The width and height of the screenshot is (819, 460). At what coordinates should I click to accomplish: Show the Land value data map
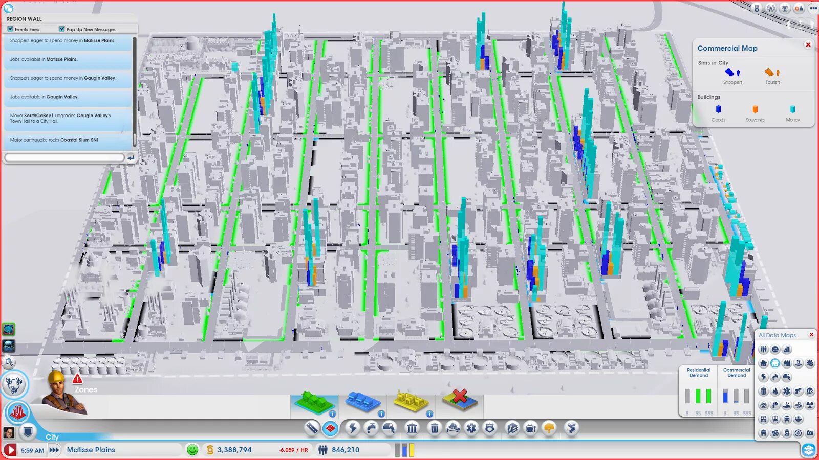pos(787,349)
